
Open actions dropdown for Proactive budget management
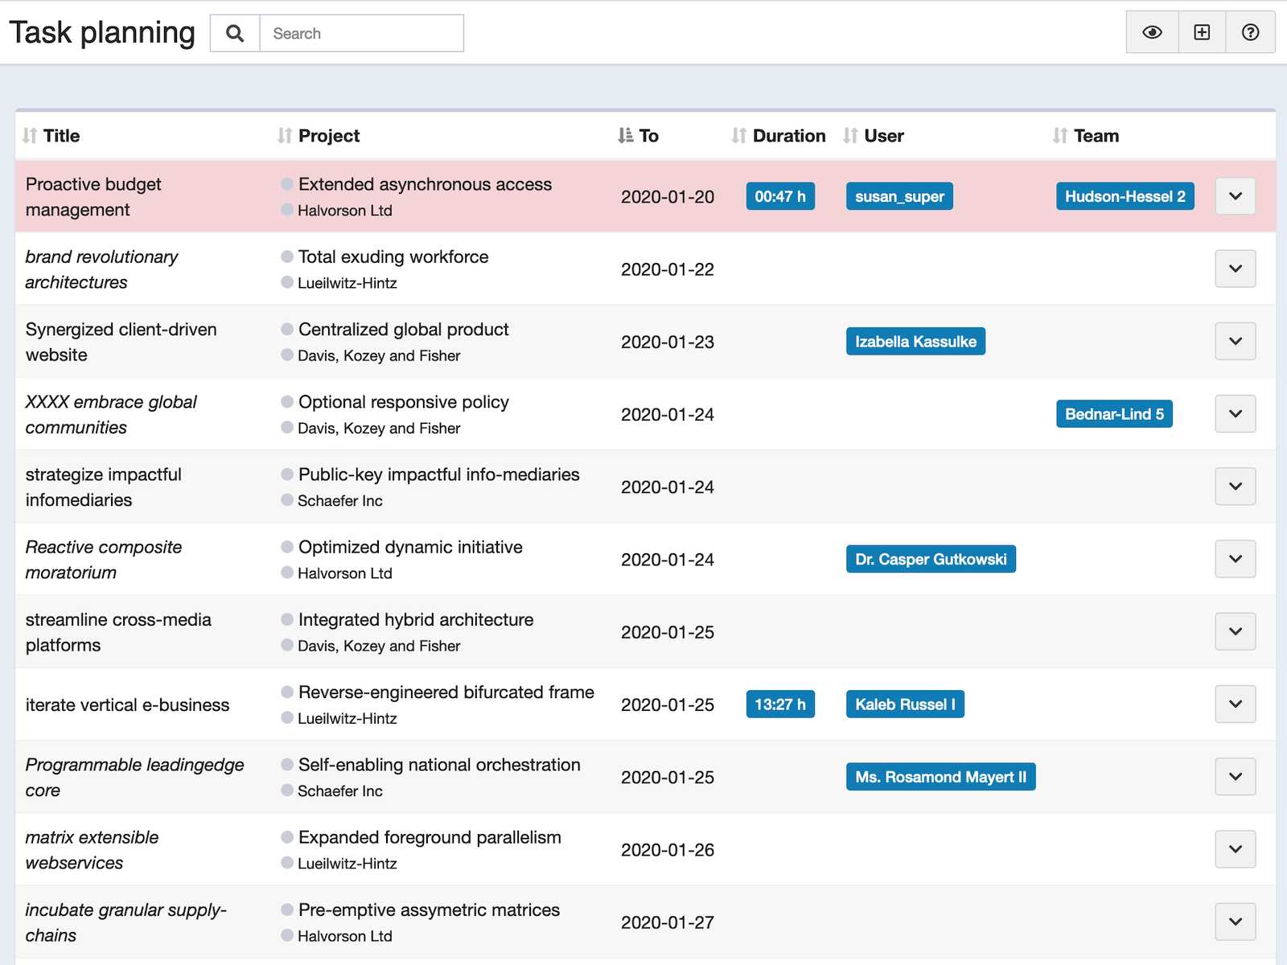[x=1236, y=196]
